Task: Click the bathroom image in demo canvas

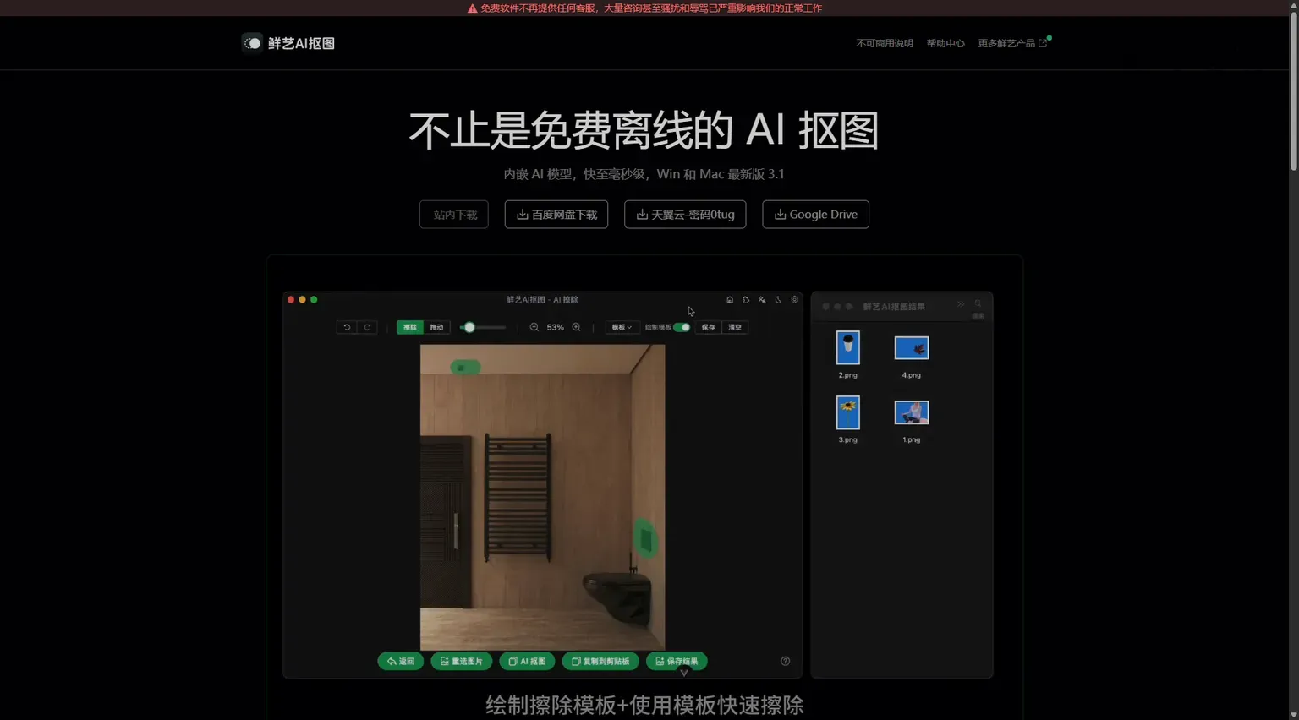Action: [542, 497]
